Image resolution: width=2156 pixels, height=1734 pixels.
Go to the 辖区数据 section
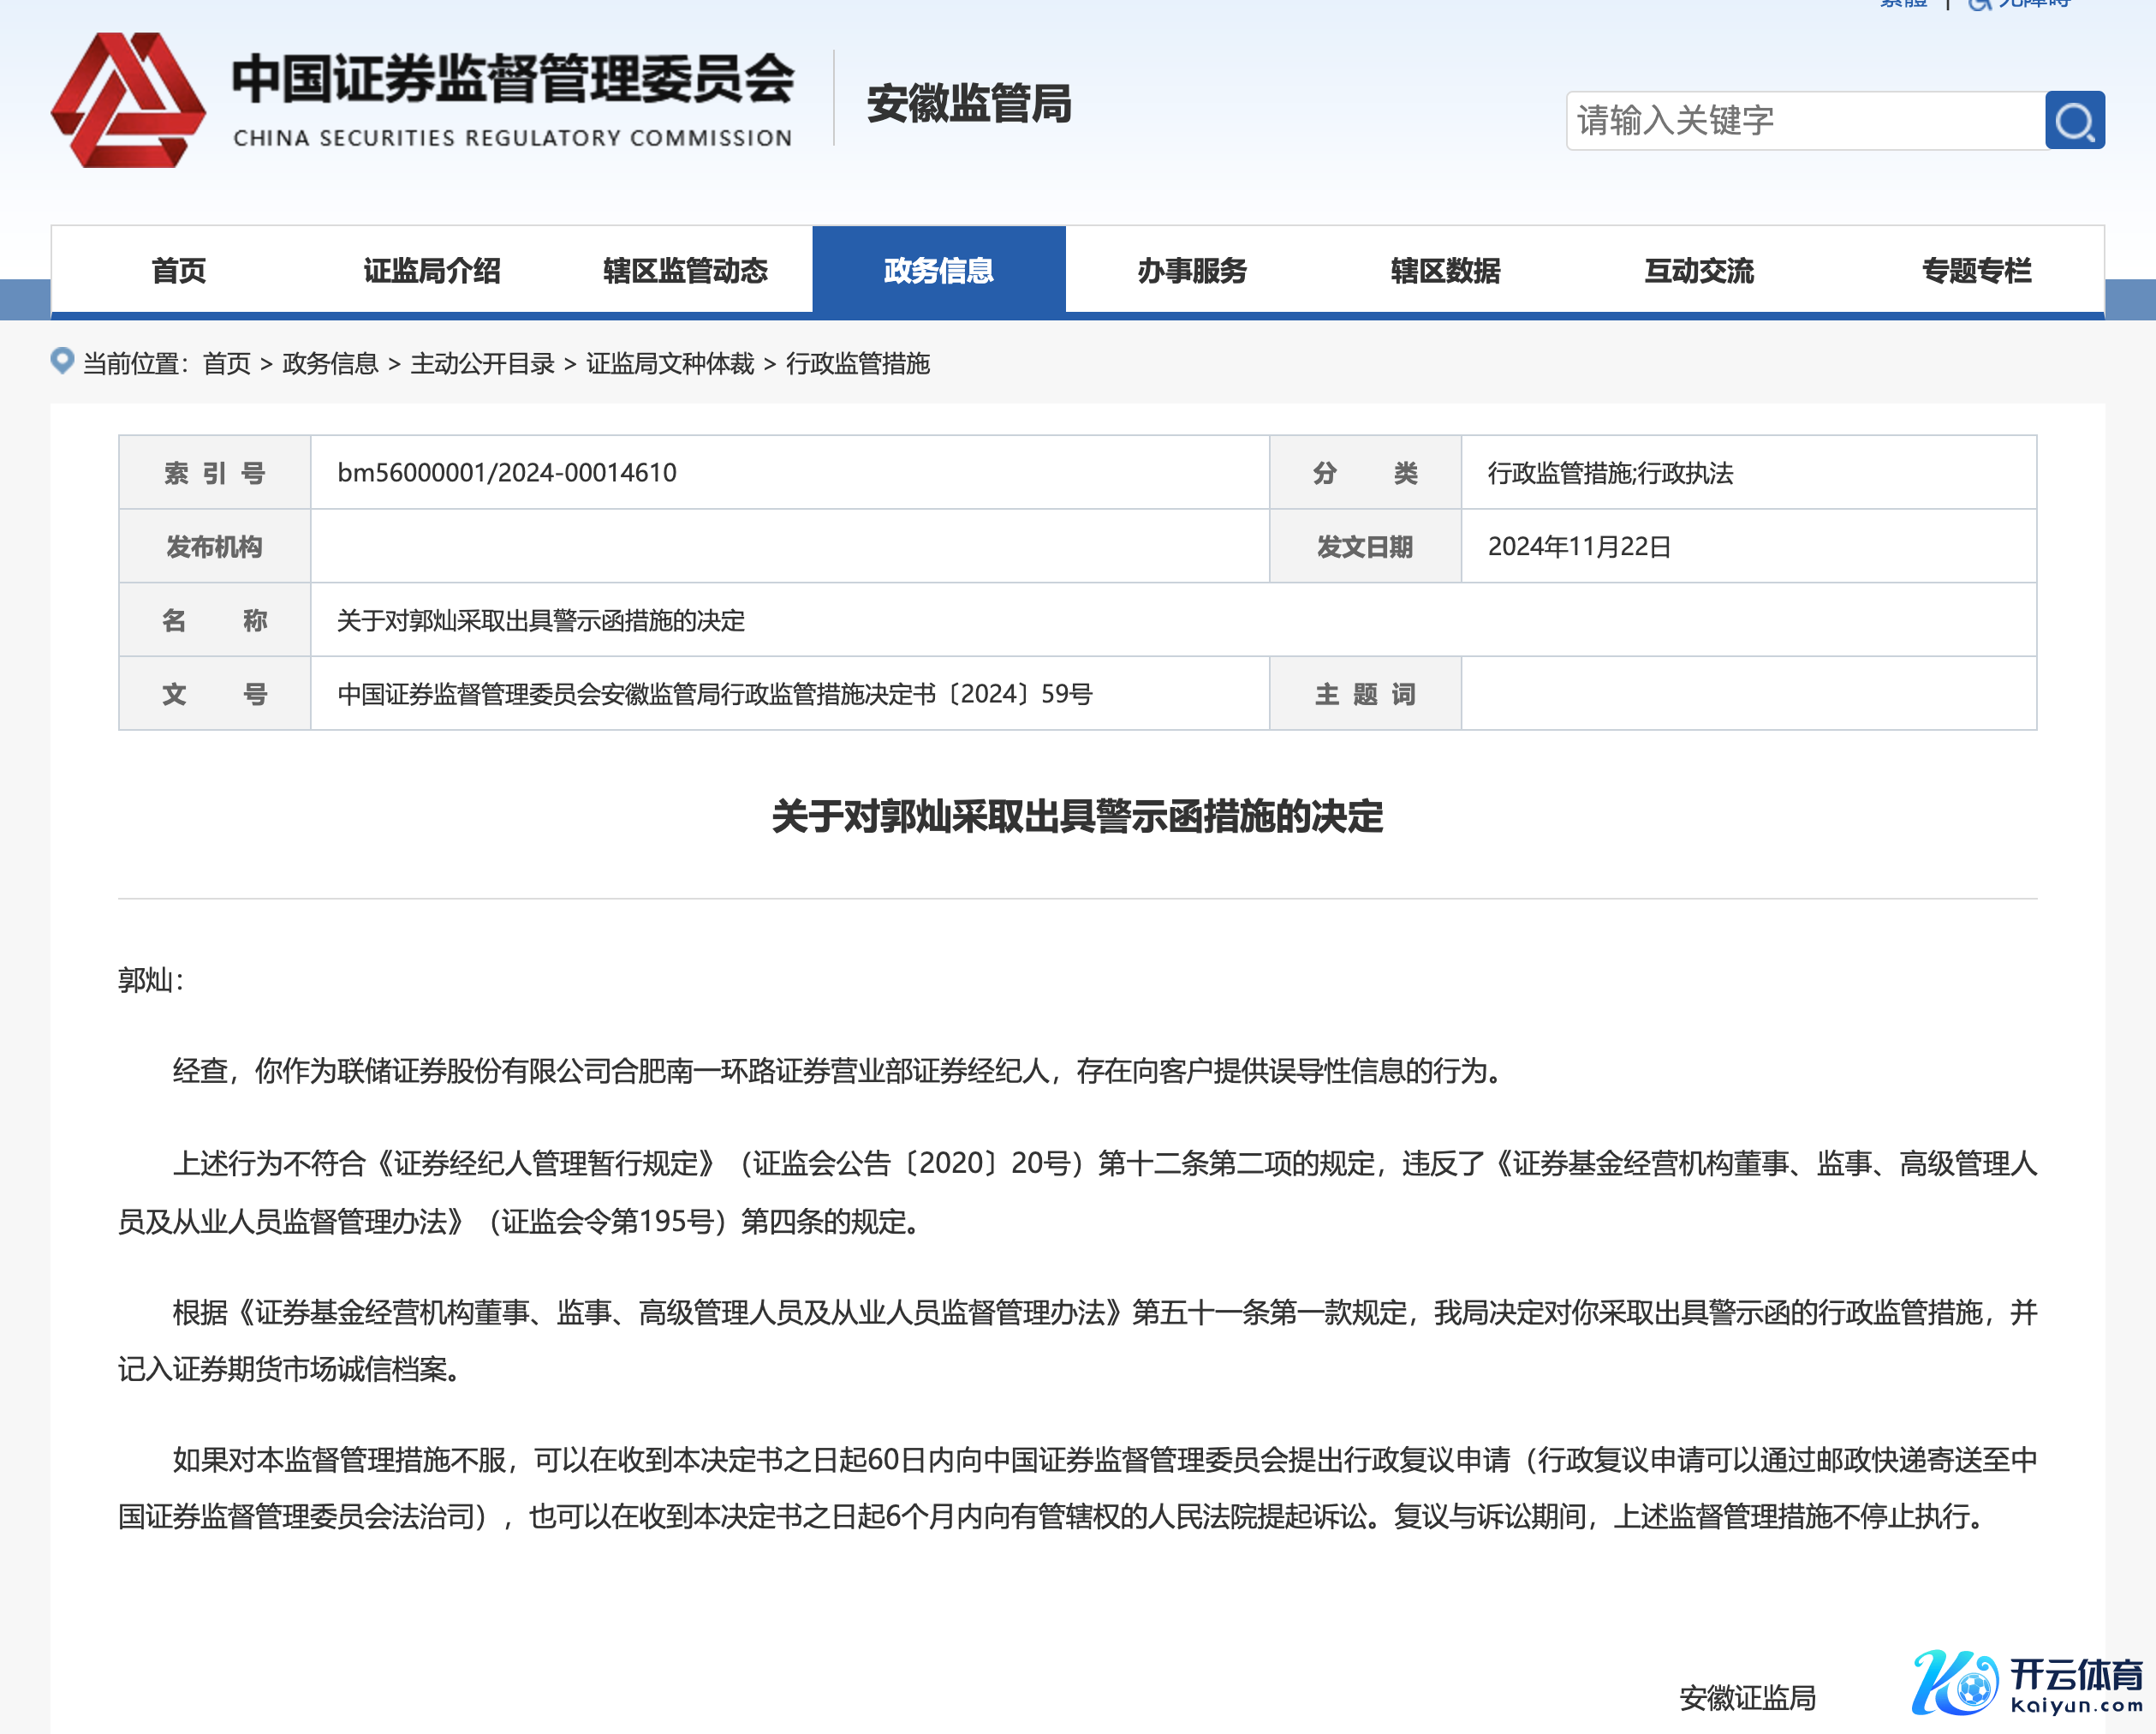click(x=1445, y=270)
